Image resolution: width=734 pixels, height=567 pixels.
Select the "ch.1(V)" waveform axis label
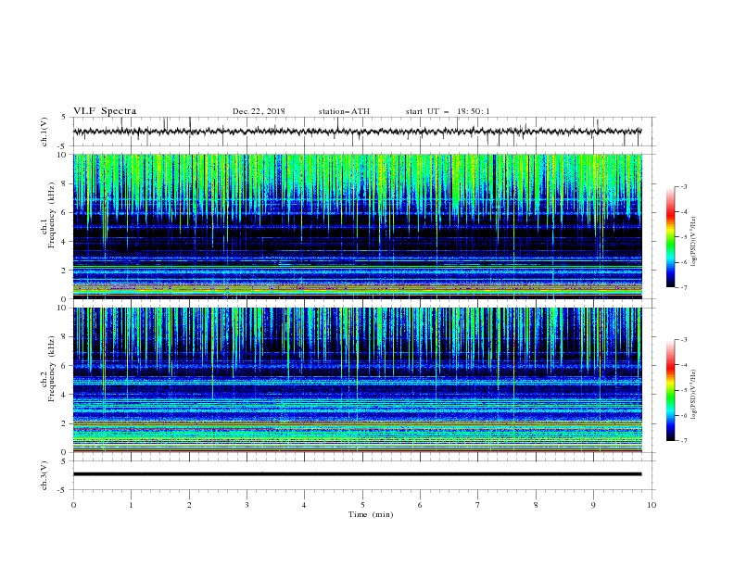[44, 132]
